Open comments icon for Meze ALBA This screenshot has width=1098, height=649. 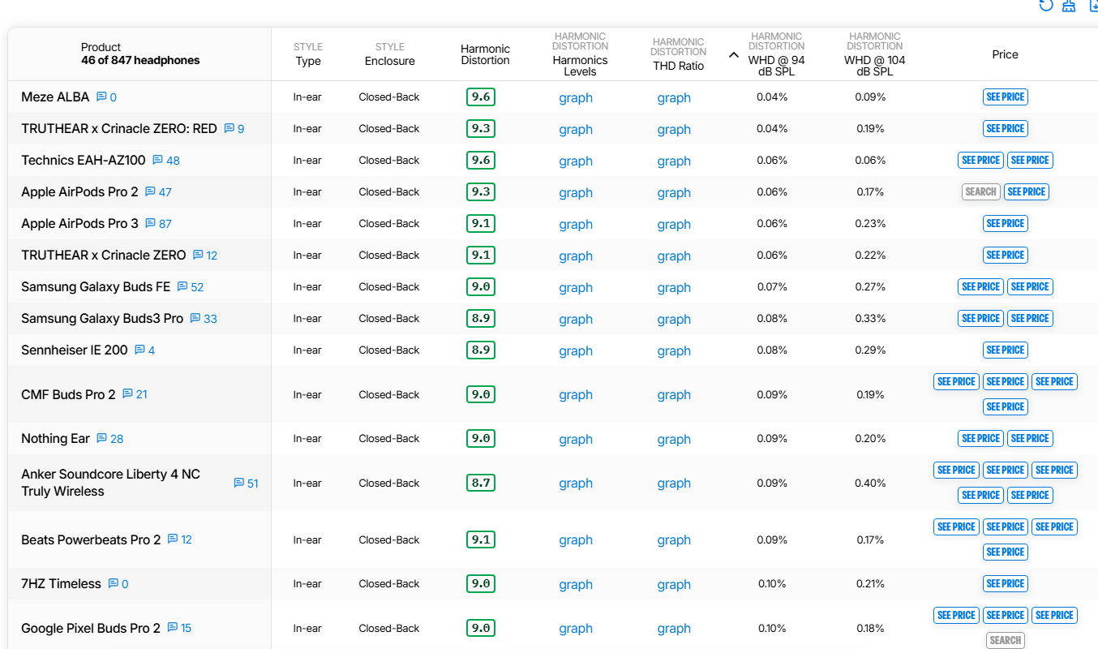[x=101, y=97]
